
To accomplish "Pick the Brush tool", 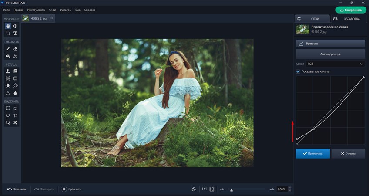I will pyautogui.click(x=8, y=49).
